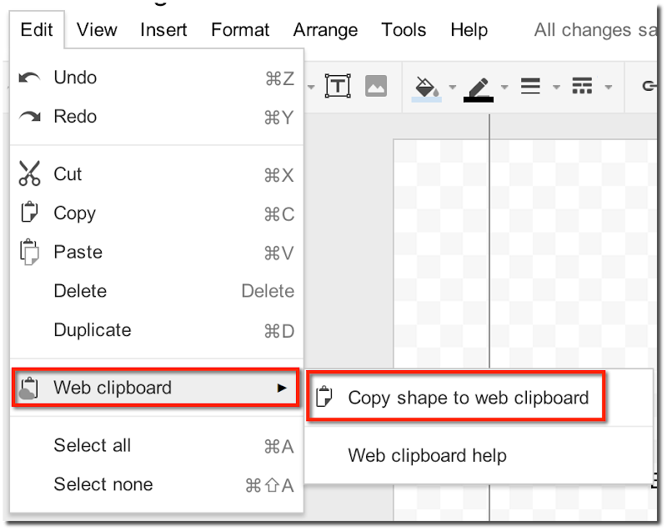Click icon beside Copy shape to web clipboard
667x531 pixels.
tap(324, 396)
